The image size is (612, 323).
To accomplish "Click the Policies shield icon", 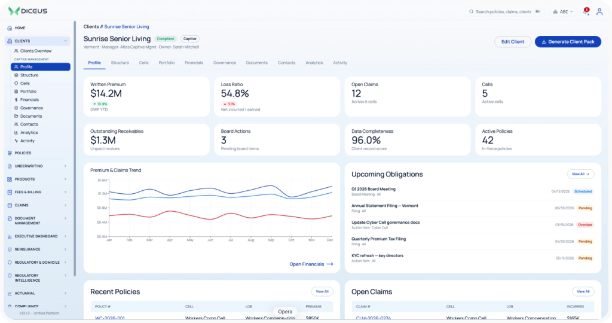I will [10, 153].
